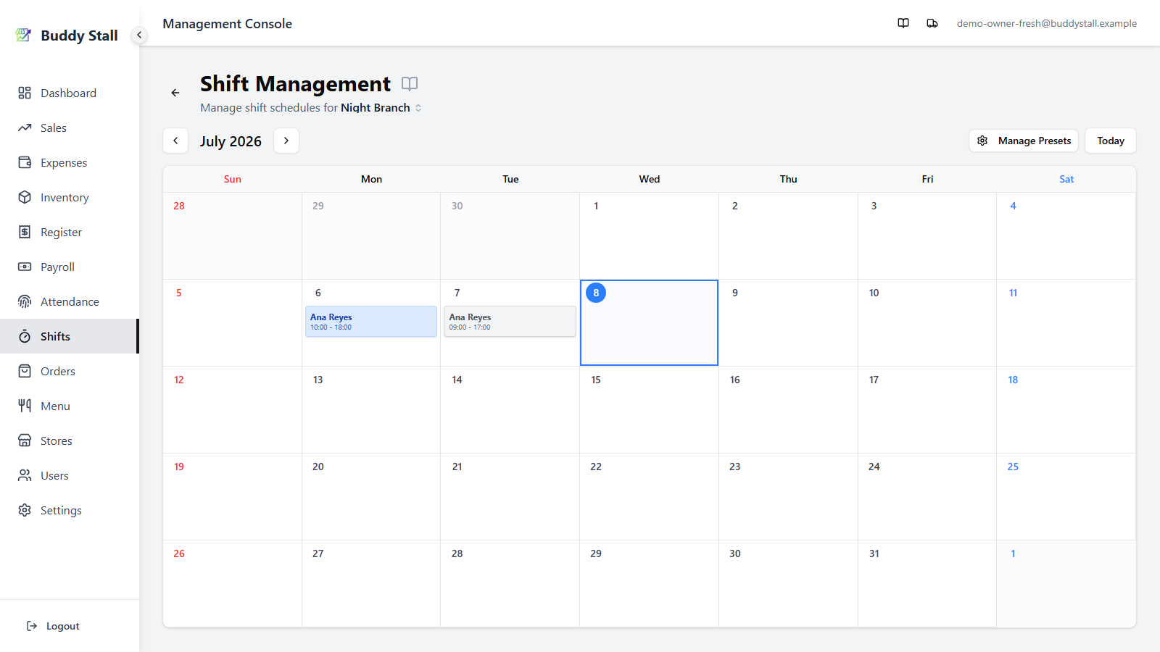Select the June 29 calendar cell

[371, 236]
